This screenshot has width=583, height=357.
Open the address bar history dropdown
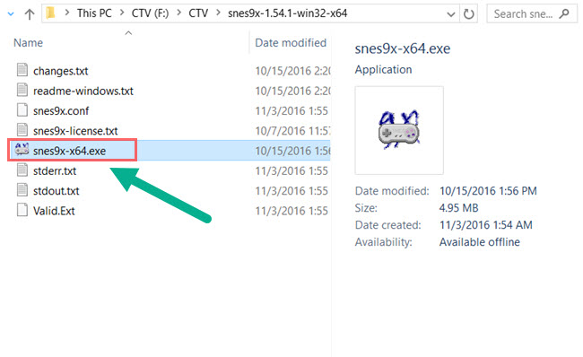pos(450,14)
